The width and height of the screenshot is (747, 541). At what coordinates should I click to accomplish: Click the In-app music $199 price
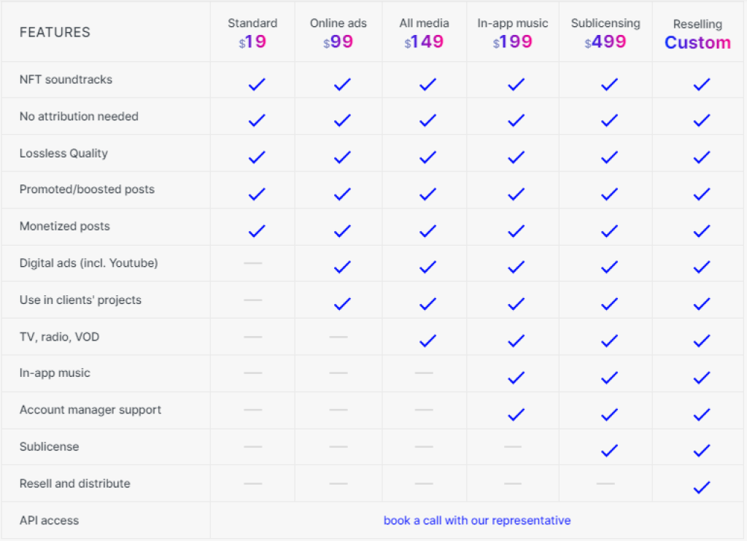tap(513, 41)
